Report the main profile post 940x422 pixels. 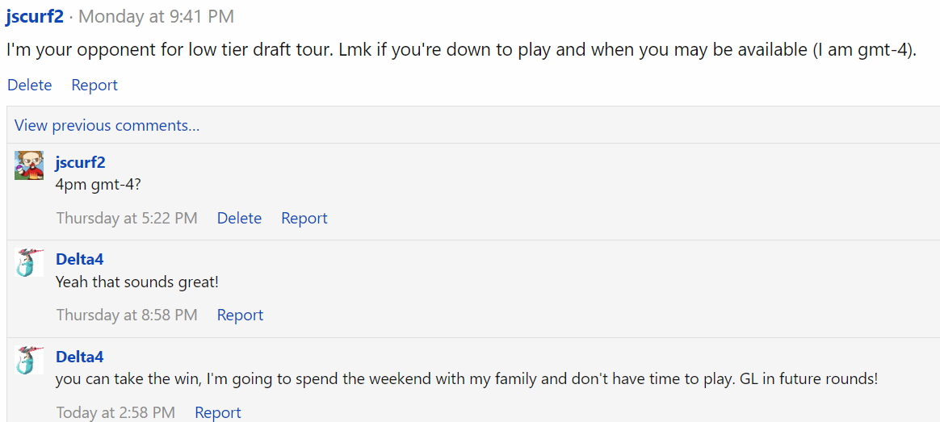94,85
